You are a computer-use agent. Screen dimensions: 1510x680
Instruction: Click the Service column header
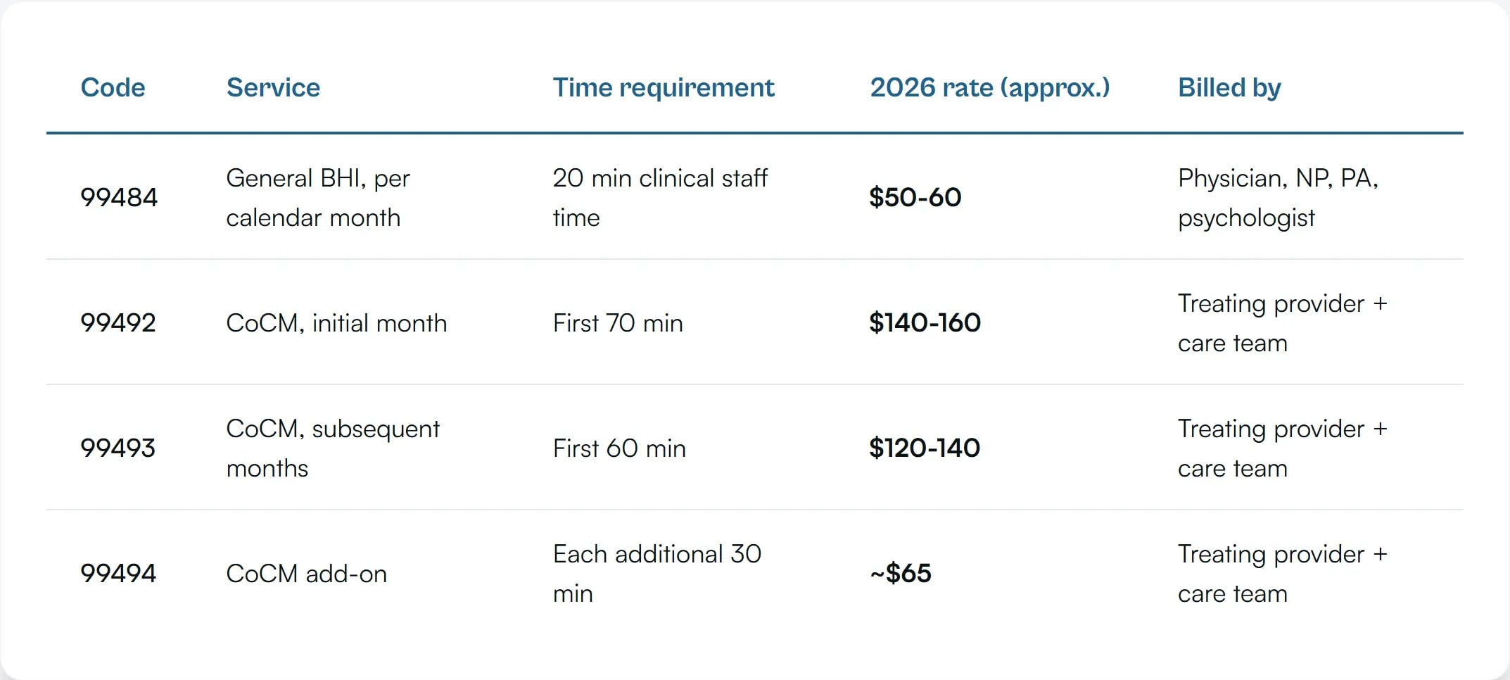[x=273, y=87]
